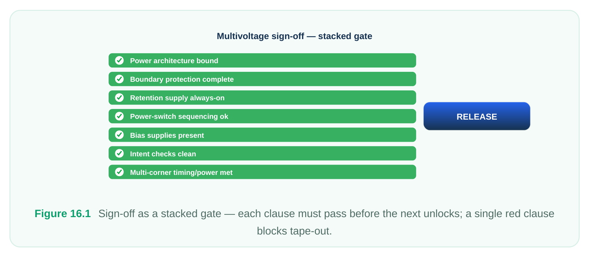Click the checkmark icon beside Bias supplies present
This screenshot has height=257, width=590.
pyautogui.click(x=119, y=135)
